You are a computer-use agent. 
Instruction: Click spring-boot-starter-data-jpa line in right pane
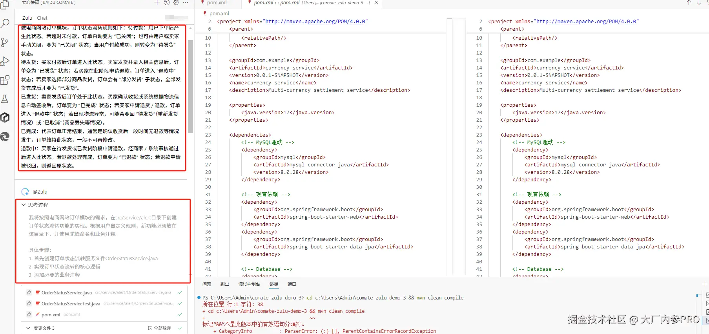604,247
